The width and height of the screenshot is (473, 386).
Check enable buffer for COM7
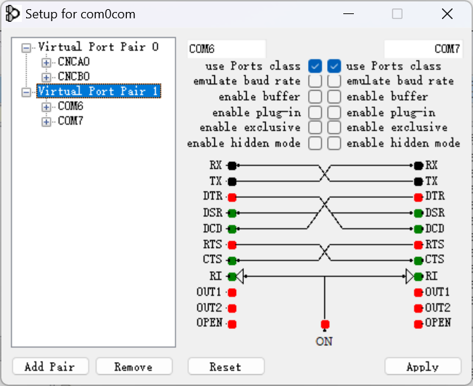334,96
